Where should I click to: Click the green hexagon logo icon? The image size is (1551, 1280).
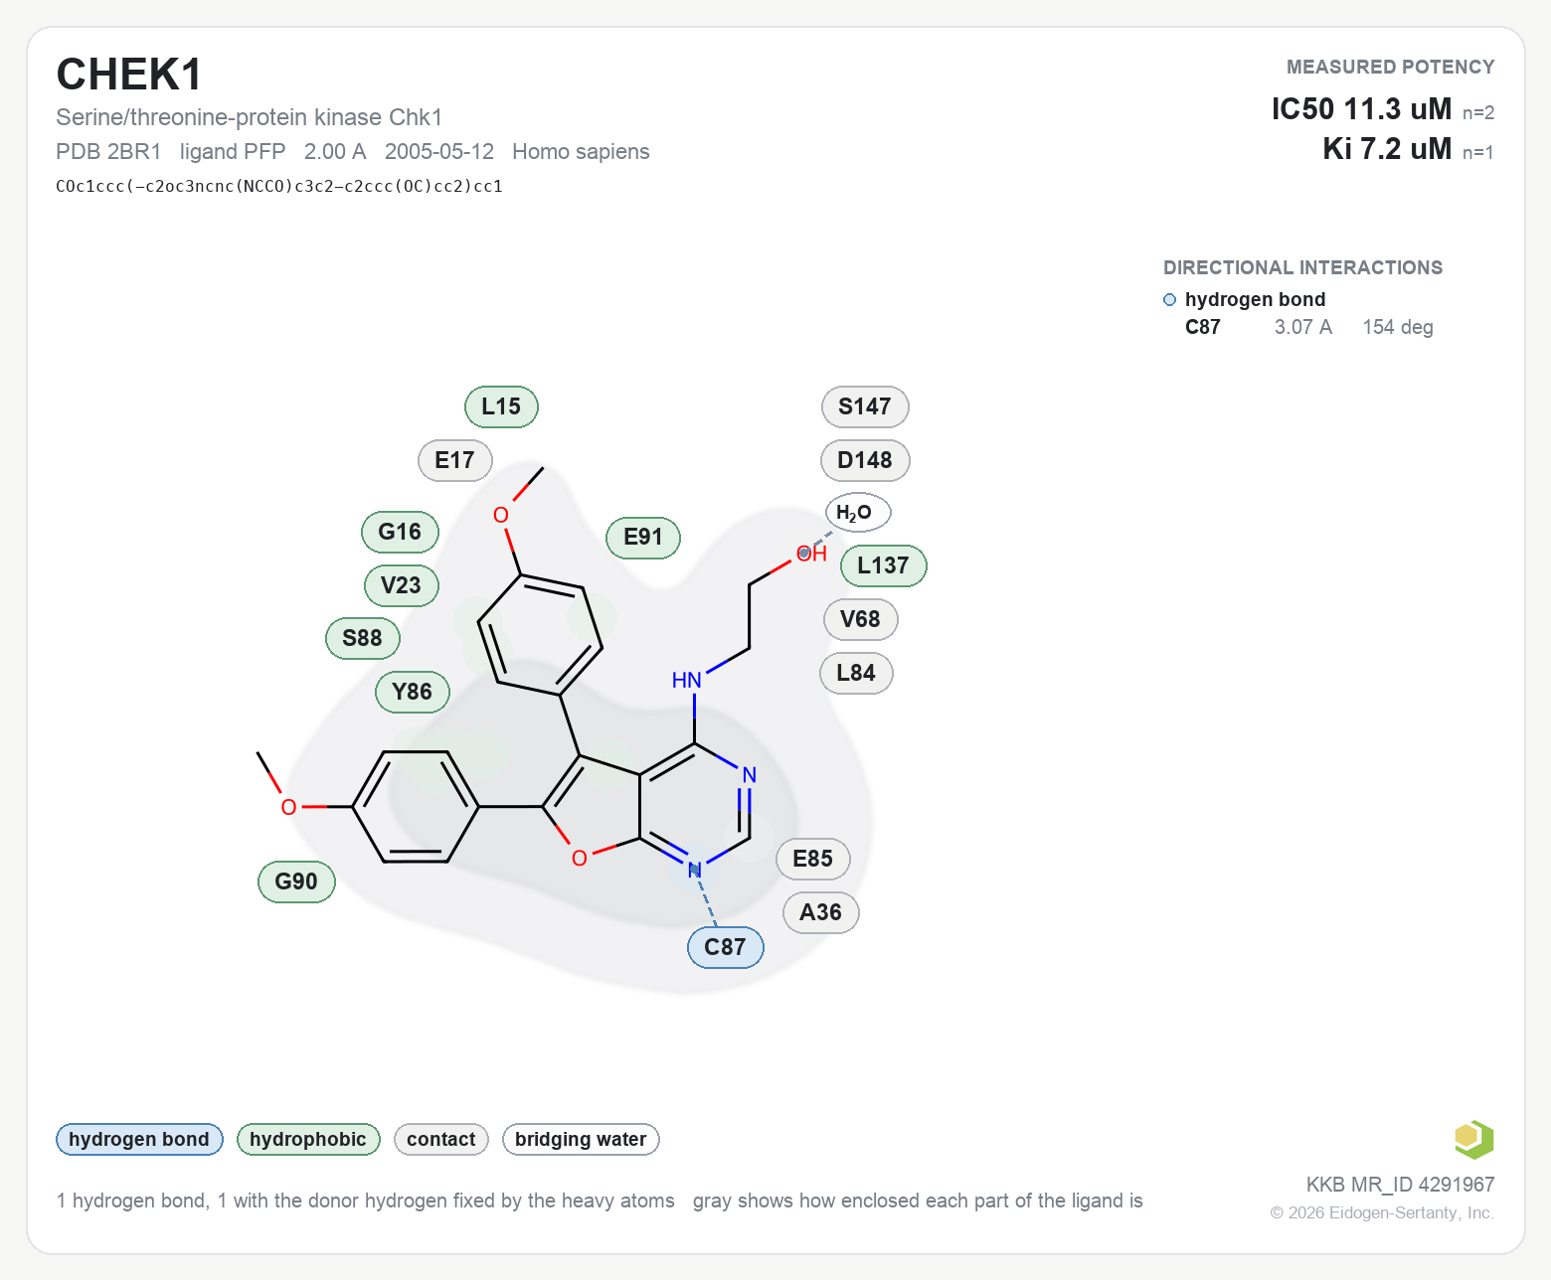(x=1474, y=1139)
